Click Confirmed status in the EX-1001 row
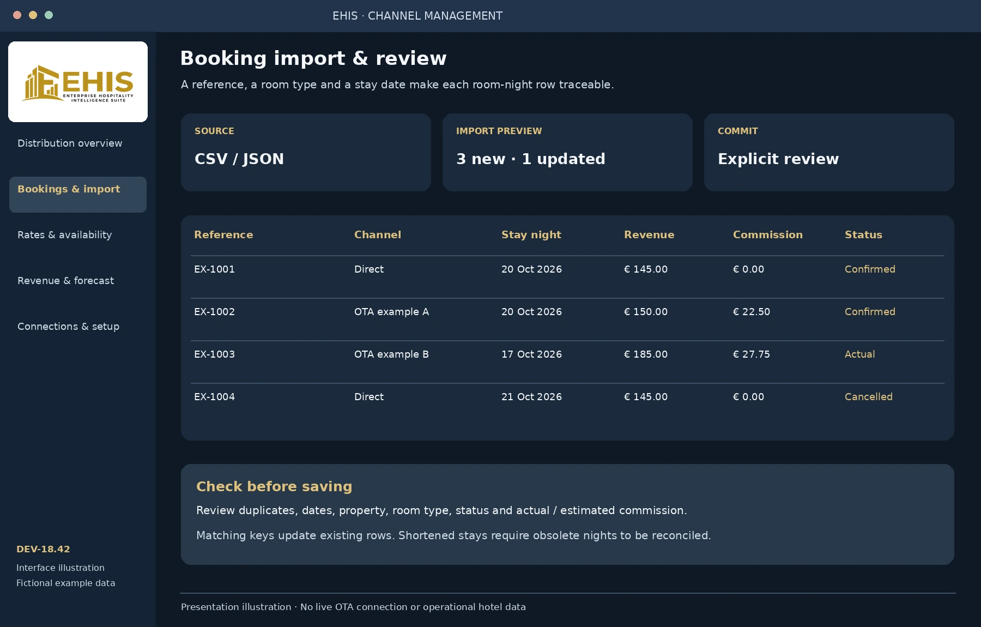The image size is (981, 627). [x=870, y=269]
